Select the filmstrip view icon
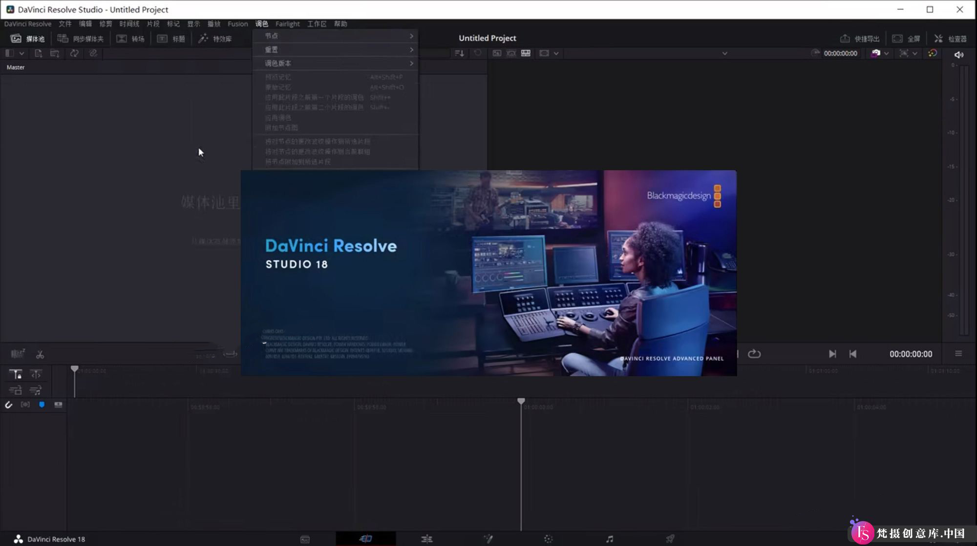 pyautogui.click(x=511, y=53)
